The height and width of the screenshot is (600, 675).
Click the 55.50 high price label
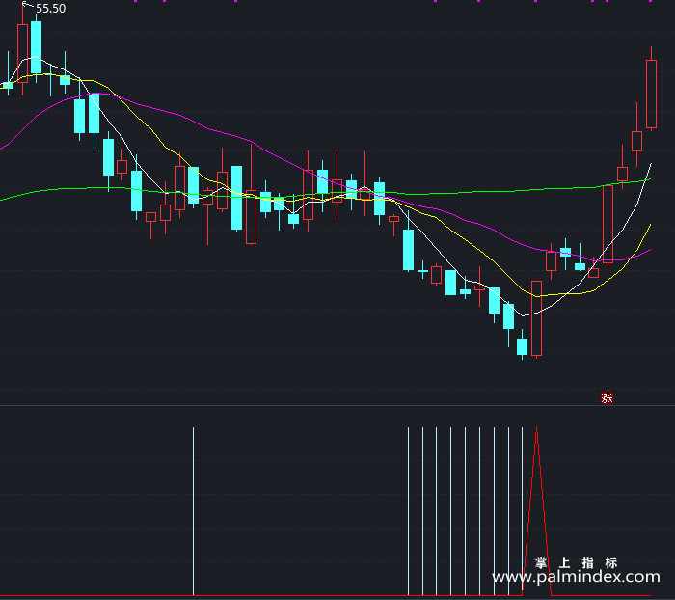click(x=51, y=9)
